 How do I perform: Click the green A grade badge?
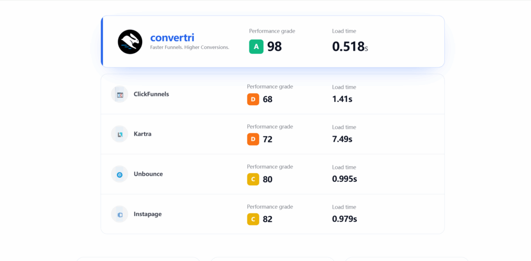tap(256, 47)
